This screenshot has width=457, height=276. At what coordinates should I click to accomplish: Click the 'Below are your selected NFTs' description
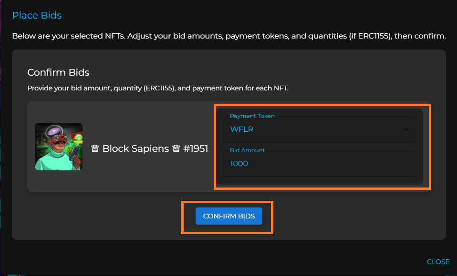(228, 36)
